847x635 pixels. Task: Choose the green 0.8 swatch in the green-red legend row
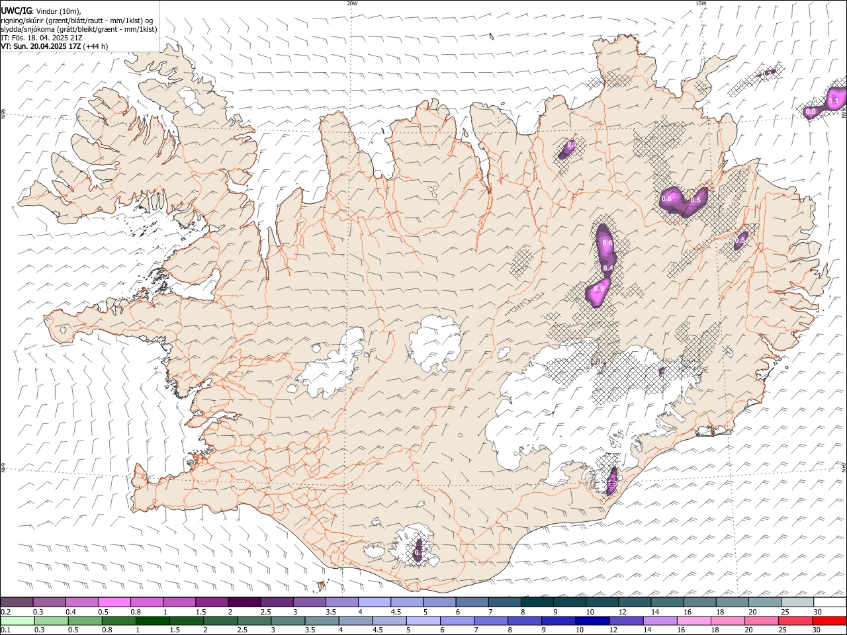coord(119,620)
